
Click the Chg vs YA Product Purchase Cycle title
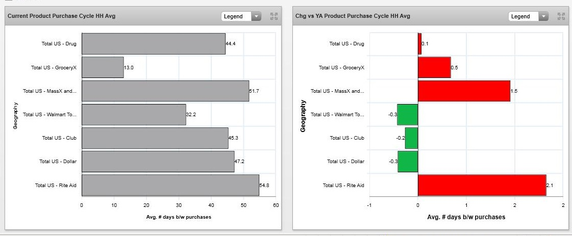[353, 16]
